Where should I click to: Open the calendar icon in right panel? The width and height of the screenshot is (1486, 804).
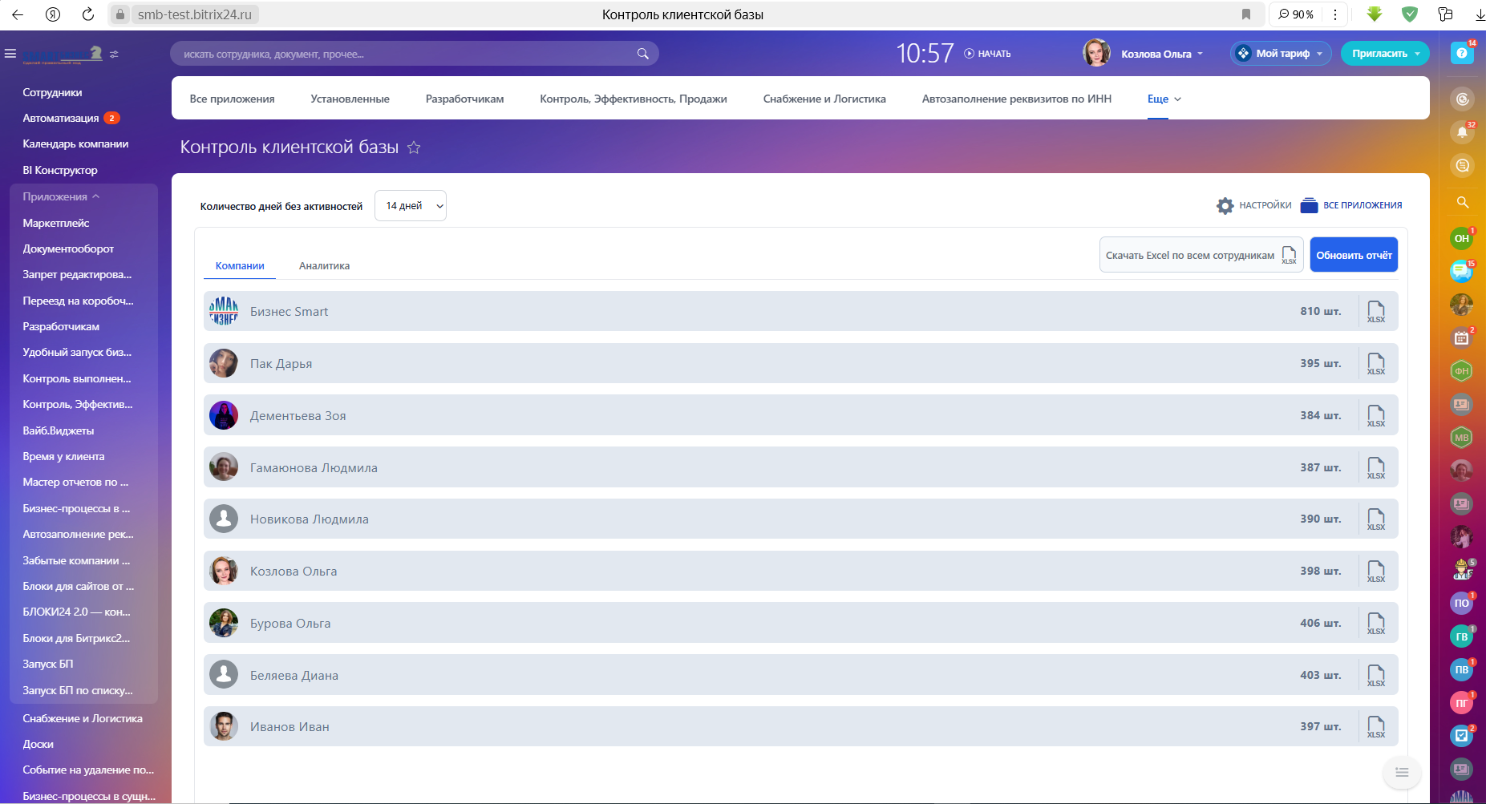pyautogui.click(x=1461, y=337)
